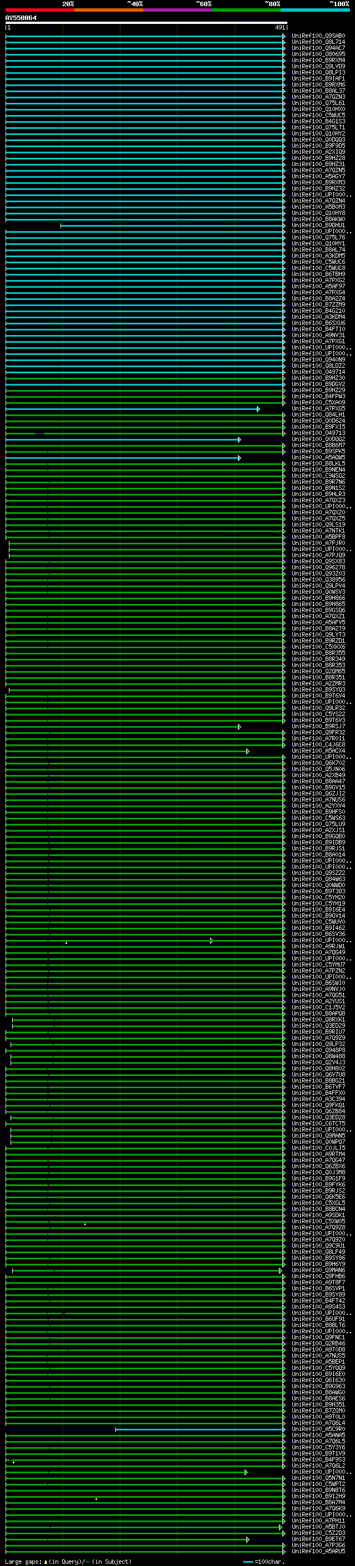The height and width of the screenshot is (1566, 355).
Task: Select the UniRef100_Q38956 label
Action: pyautogui.click(x=318, y=579)
